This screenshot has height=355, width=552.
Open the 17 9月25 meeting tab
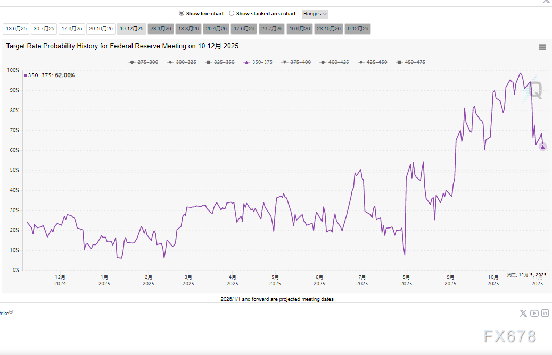[x=72, y=29]
